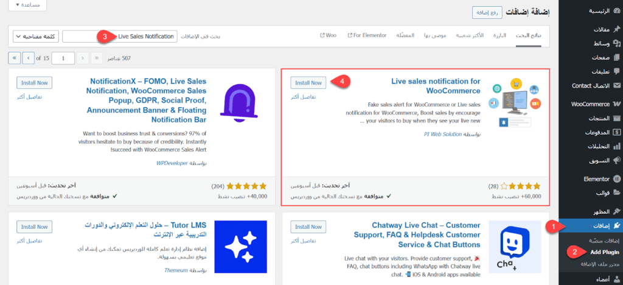Open the keyword search type dropdown

(x=35, y=37)
